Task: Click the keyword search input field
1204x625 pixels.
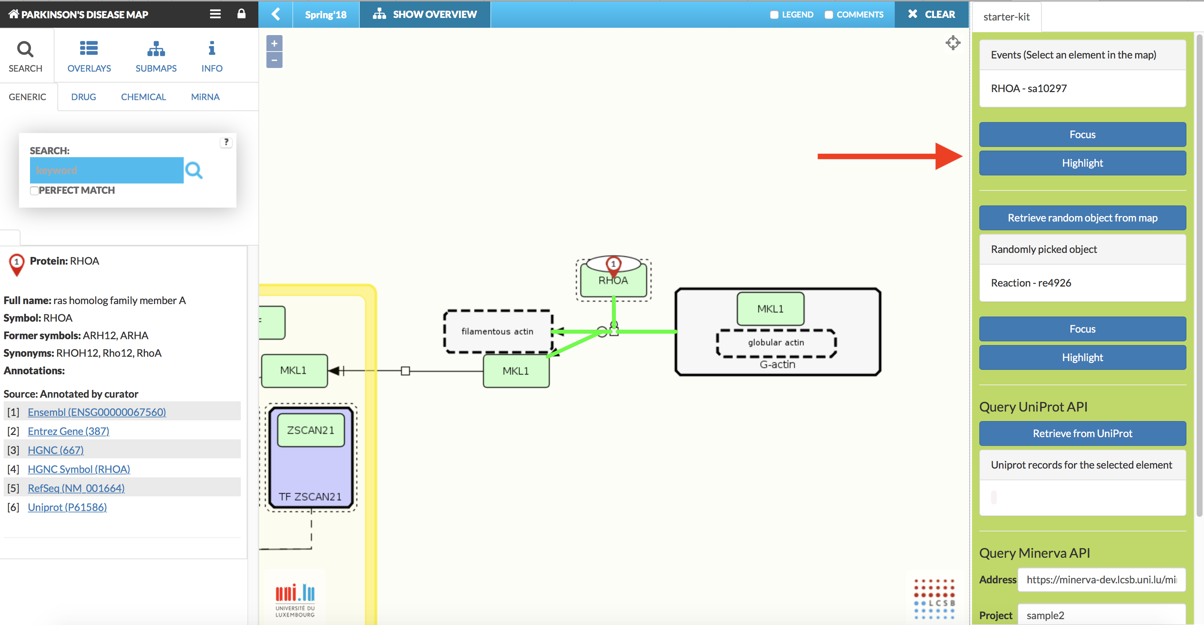Action: [x=106, y=170]
